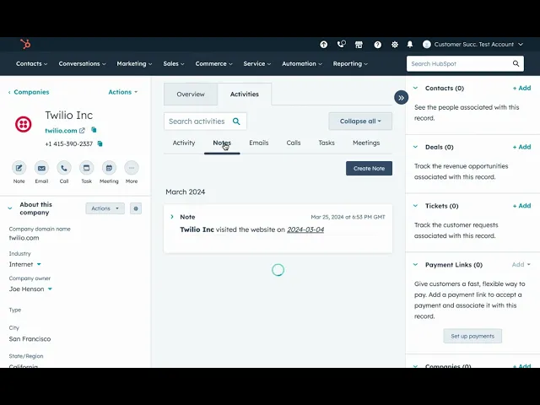Viewport: 540px width, 405px height.
Task: Add a deal via Deals + Add
Action: tap(521, 147)
